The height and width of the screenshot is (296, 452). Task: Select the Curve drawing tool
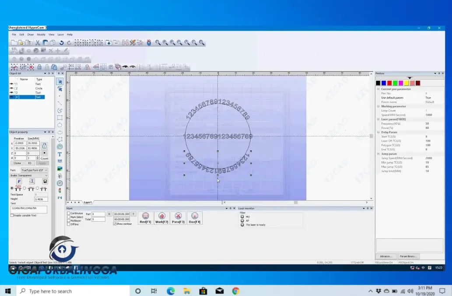click(60, 110)
